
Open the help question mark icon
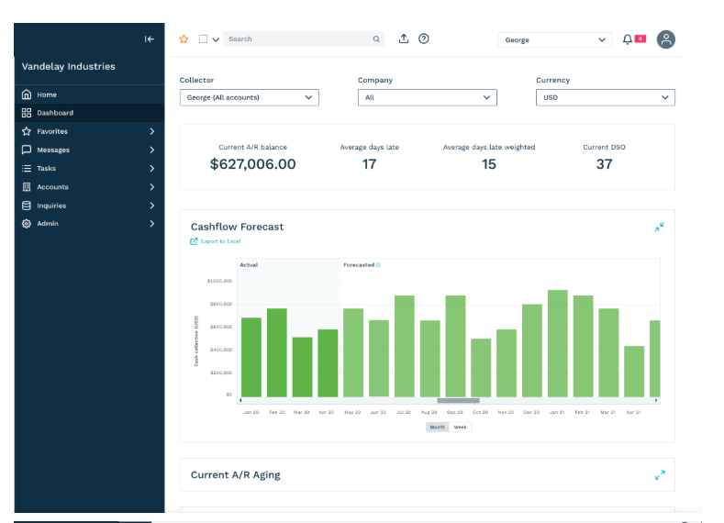(x=423, y=39)
